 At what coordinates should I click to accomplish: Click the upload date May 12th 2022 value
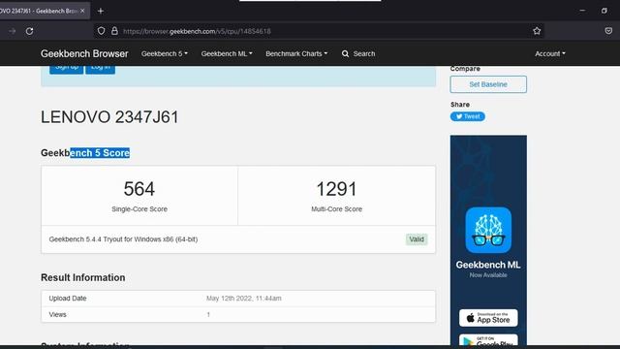[243, 298]
